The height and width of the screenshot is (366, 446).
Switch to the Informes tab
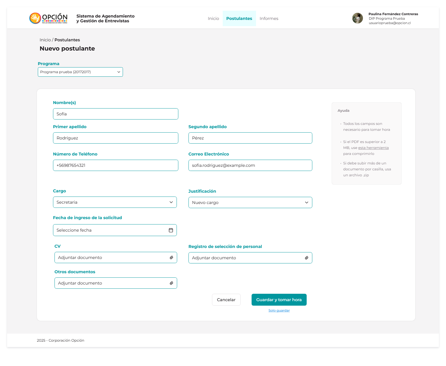[269, 18]
